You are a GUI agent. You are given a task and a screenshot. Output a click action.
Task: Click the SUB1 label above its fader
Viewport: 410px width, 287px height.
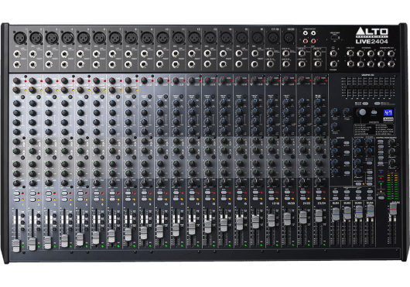tap(336, 203)
